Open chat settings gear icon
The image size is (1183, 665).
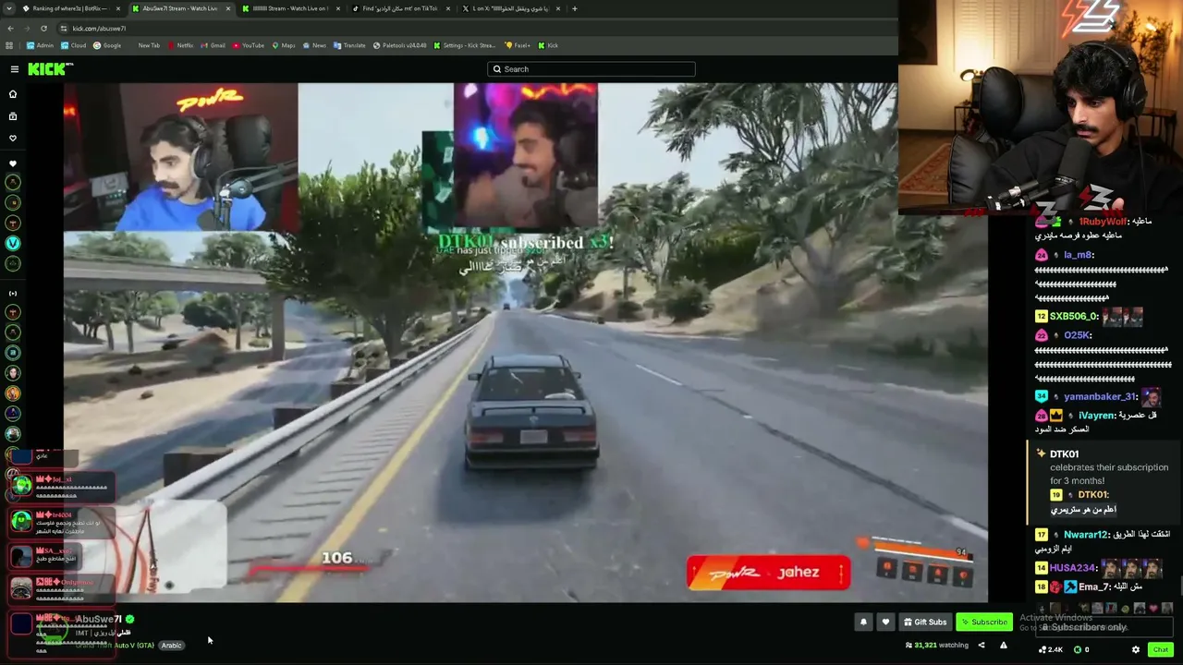[x=1136, y=649]
